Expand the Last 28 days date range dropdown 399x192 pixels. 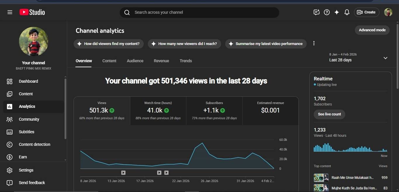pos(385,58)
